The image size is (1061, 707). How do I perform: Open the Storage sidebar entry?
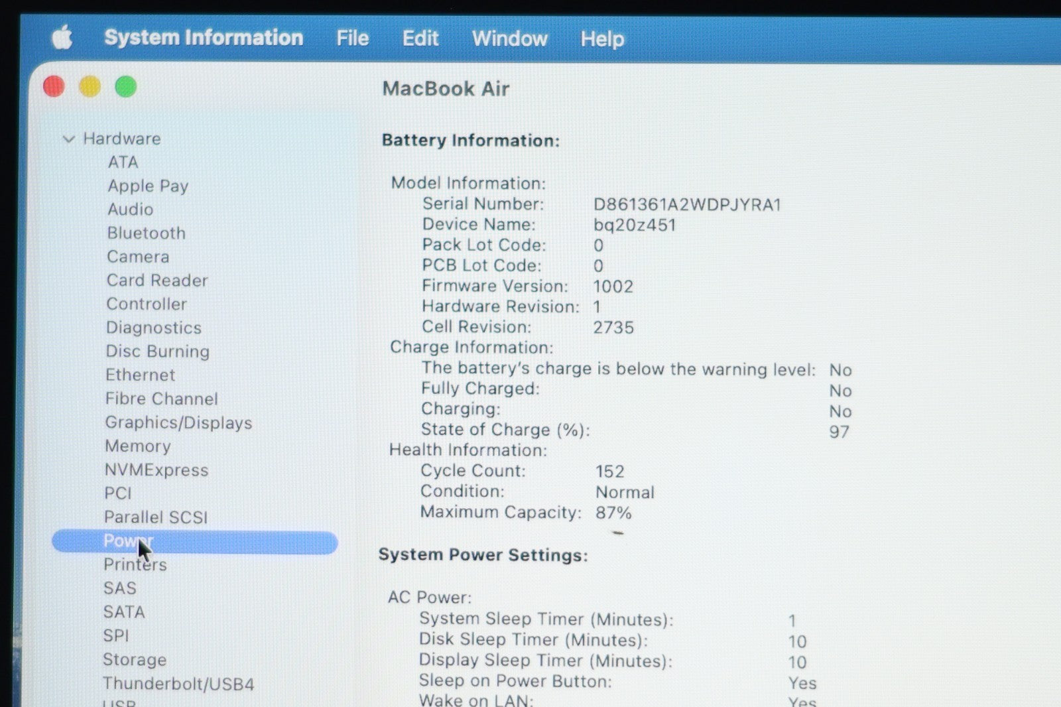[134, 660]
